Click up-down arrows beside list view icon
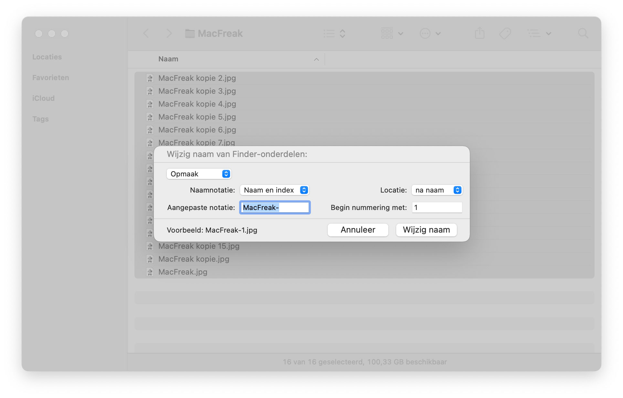Screen dimensions: 623x398 [343, 33]
